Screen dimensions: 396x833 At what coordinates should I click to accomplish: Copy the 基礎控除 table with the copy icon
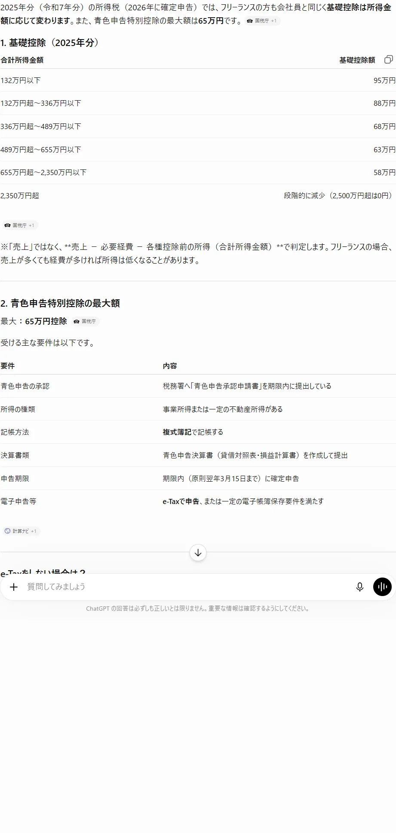pos(388,59)
